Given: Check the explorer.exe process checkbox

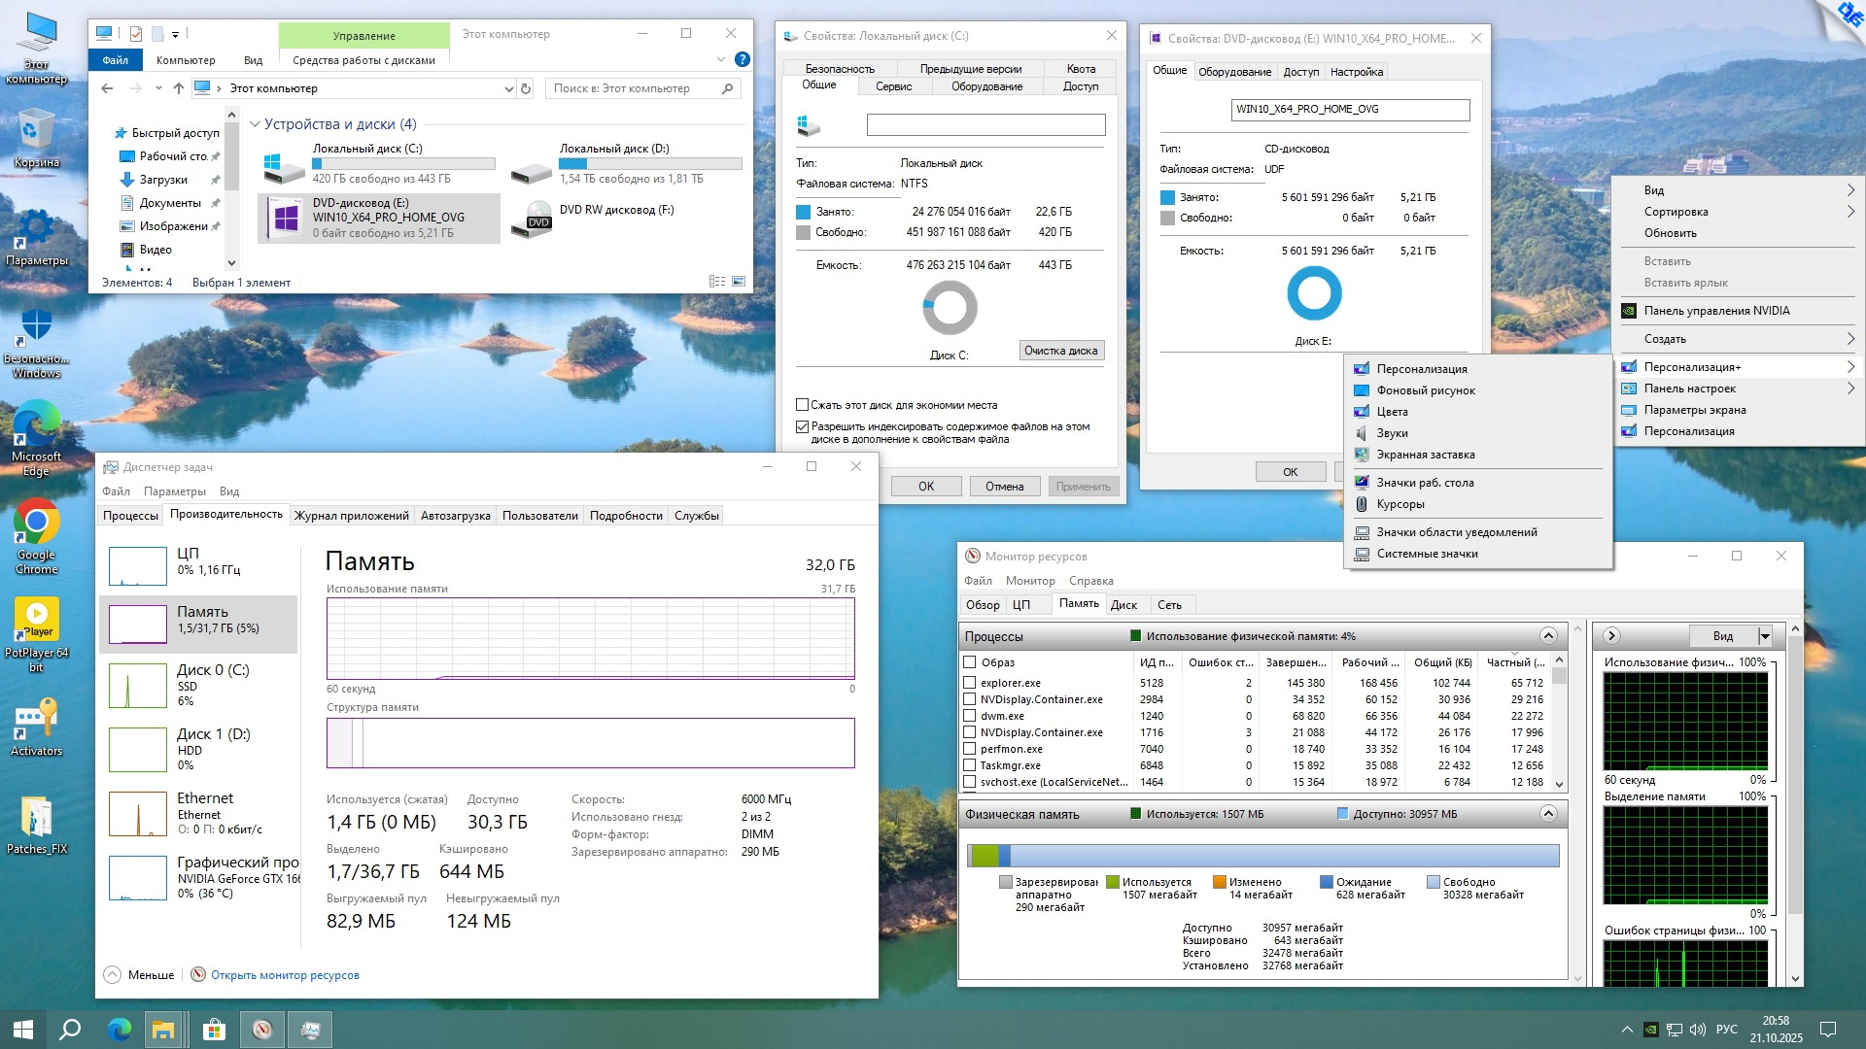Looking at the screenshot, I should (x=969, y=683).
